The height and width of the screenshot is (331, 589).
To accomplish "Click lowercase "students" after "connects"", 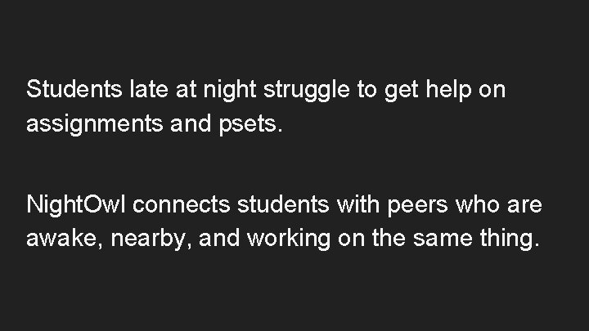I will (283, 204).
